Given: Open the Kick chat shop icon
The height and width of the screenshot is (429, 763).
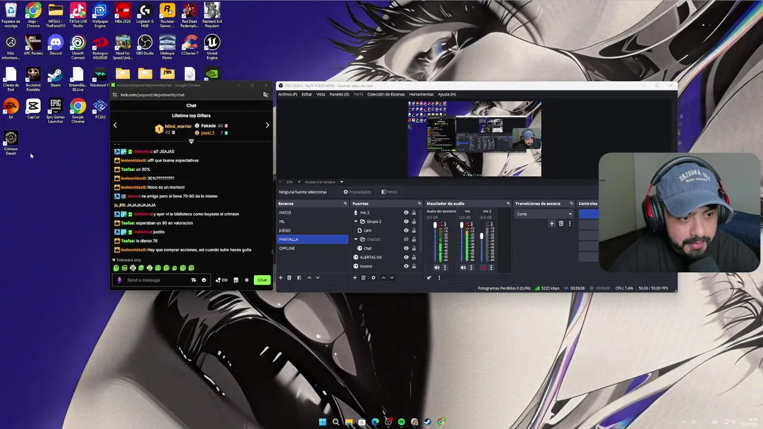Looking at the screenshot, I should tap(236, 280).
